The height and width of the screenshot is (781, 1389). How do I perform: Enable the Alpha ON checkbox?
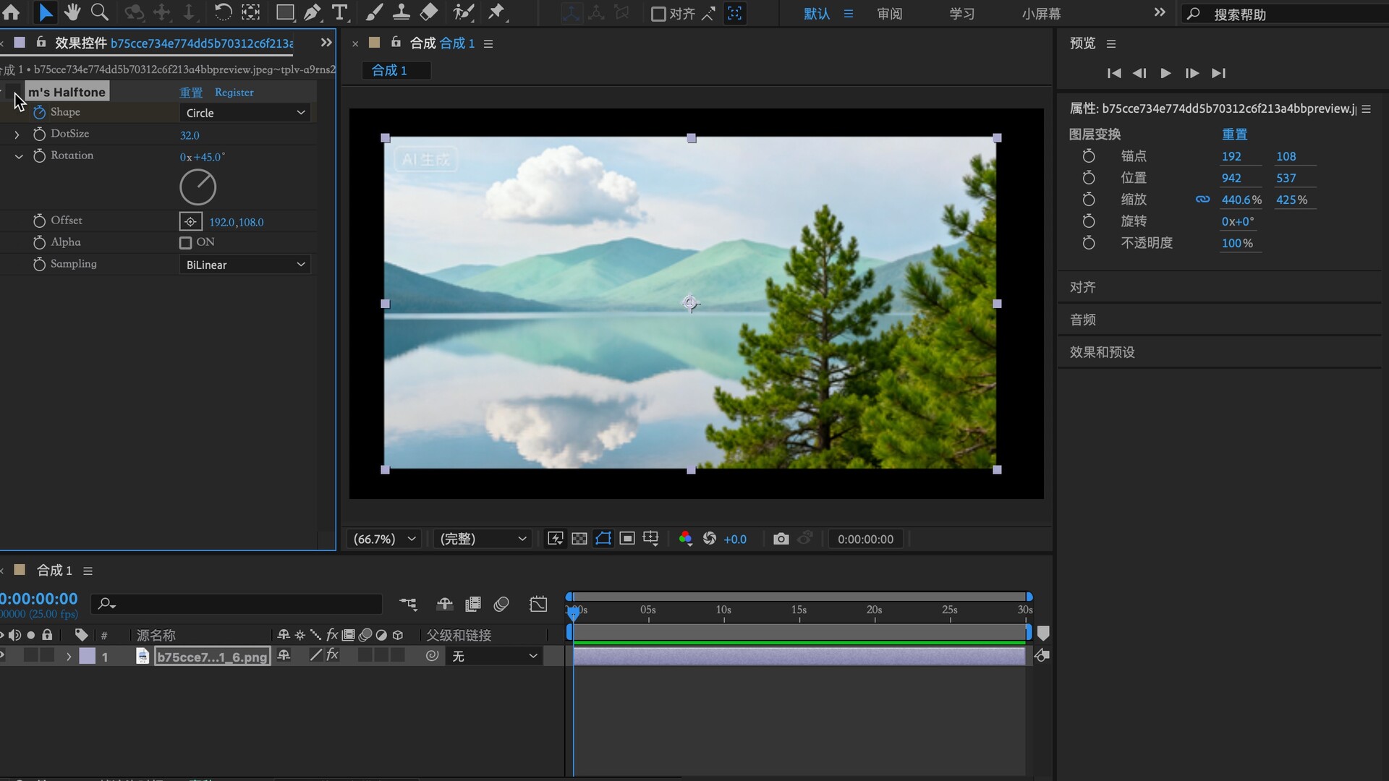186,243
